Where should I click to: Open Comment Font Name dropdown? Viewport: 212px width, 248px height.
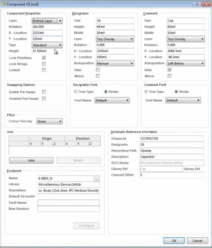183,100
